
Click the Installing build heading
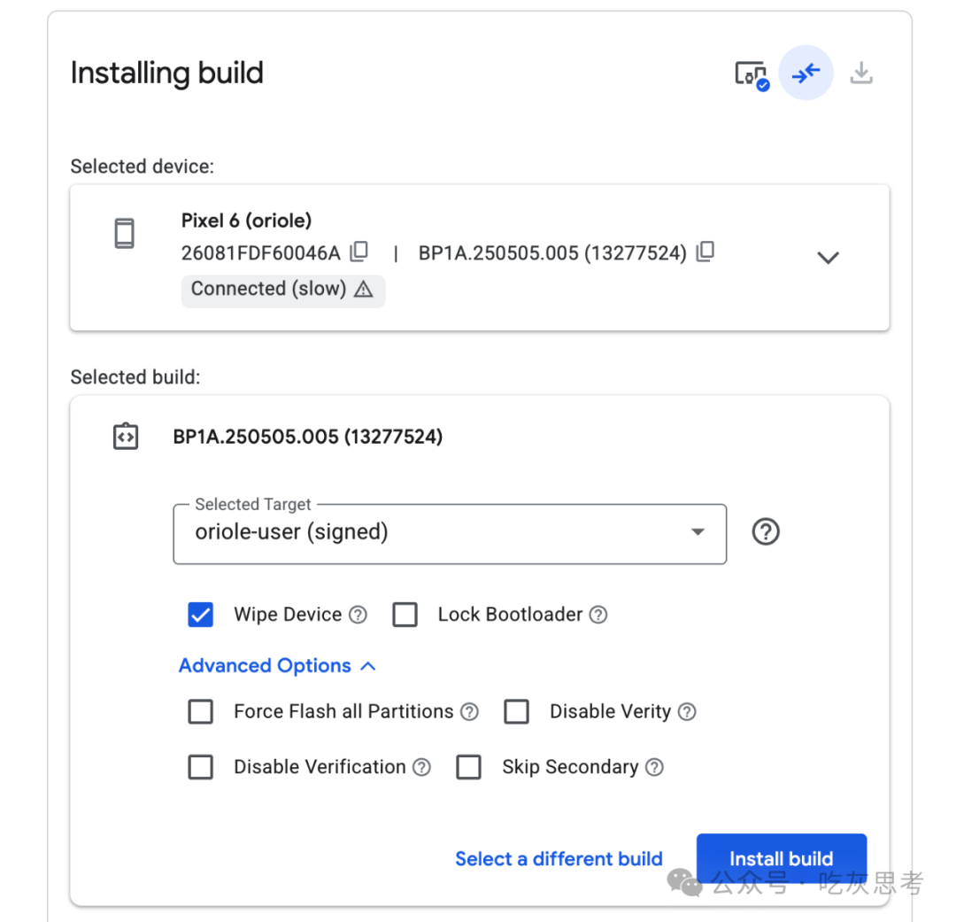coord(167,73)
